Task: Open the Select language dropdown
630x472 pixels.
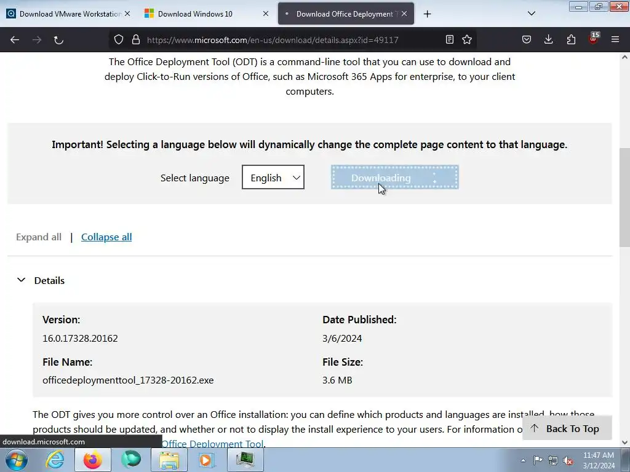Action: [273, 177]
